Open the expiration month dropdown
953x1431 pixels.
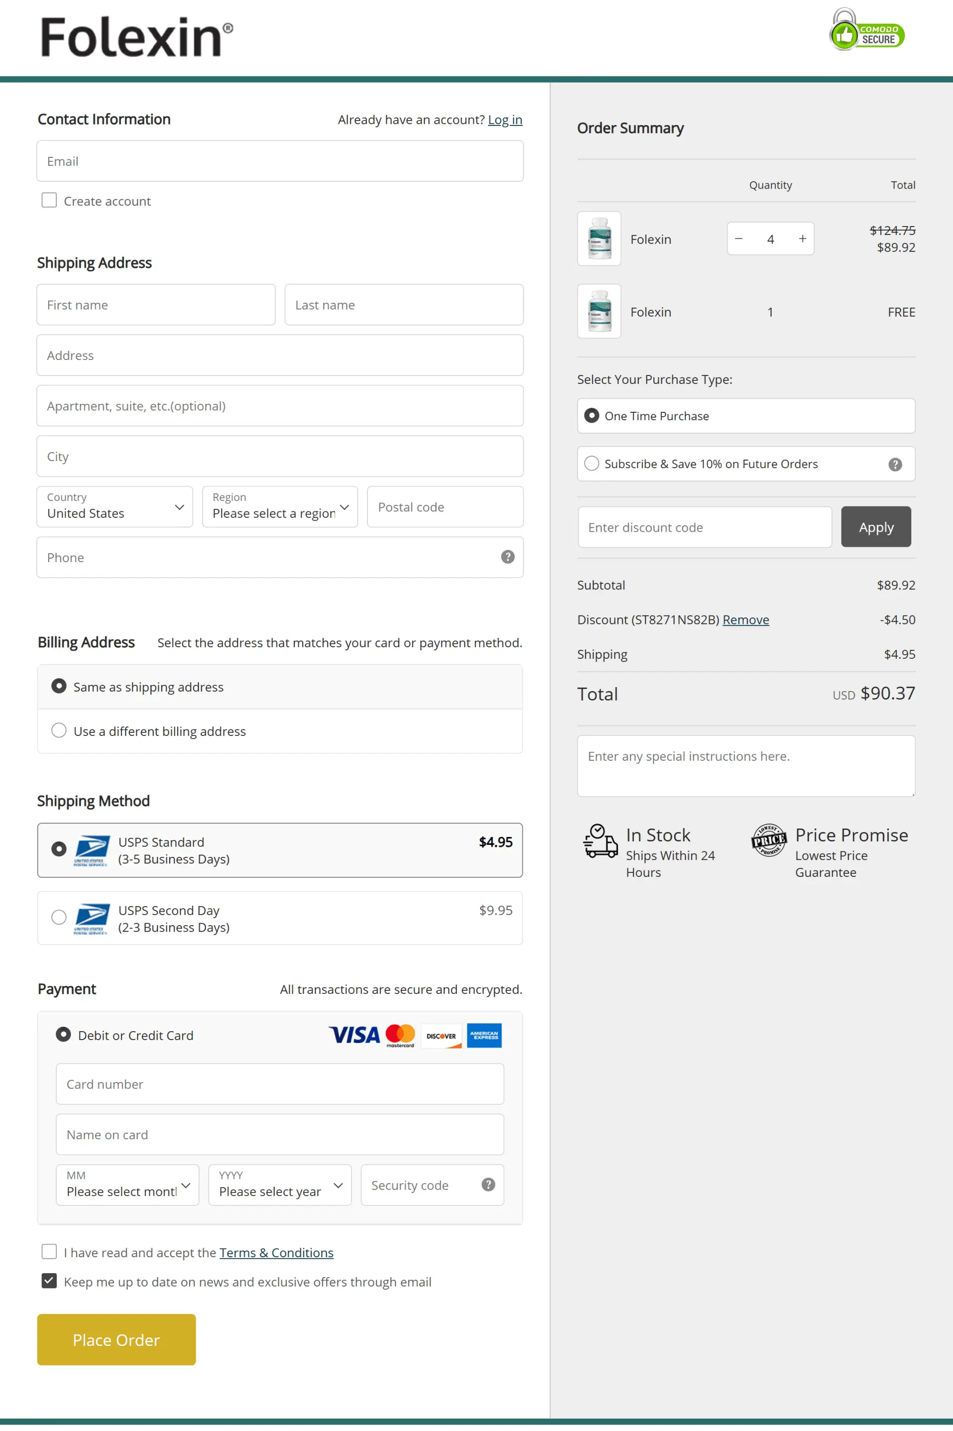point(127,1185)
